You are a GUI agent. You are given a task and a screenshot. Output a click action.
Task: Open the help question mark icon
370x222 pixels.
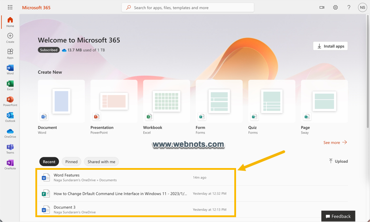tap(349, 8)
